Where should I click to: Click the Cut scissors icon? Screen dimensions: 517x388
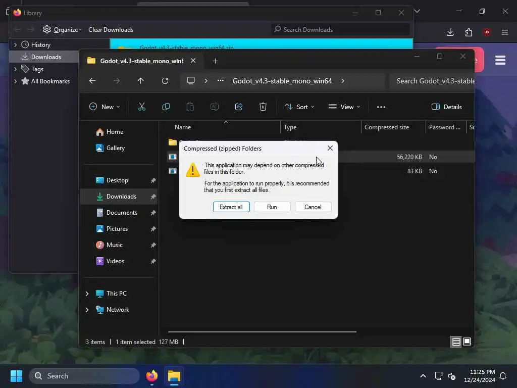[142, 107]
